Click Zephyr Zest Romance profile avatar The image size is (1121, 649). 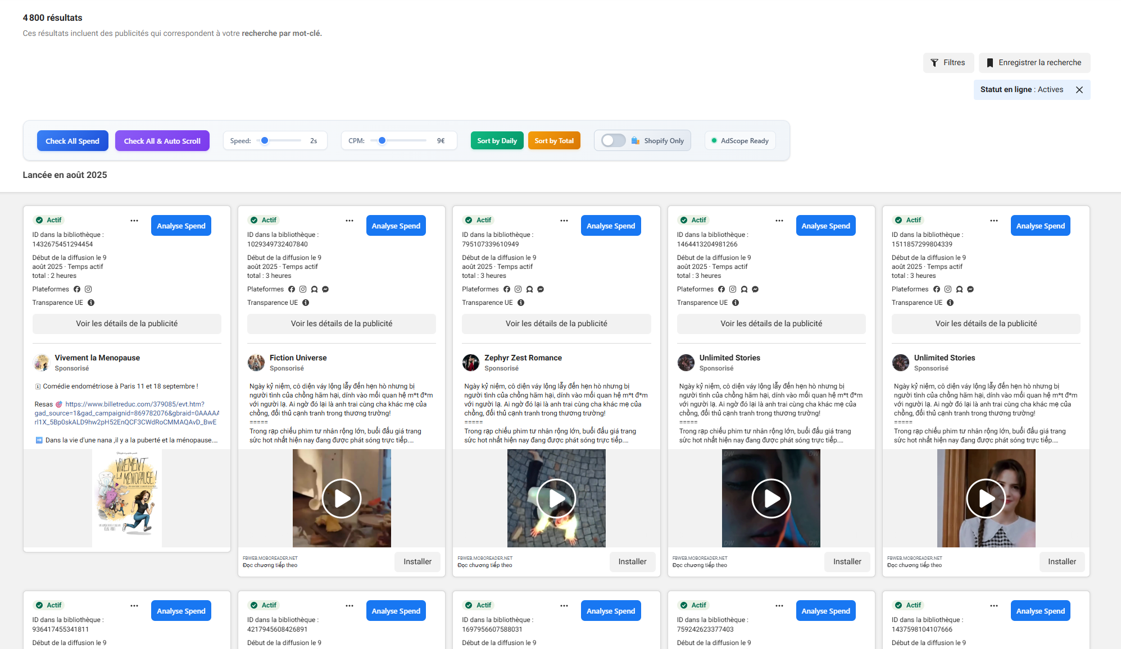tap(471, 363)
